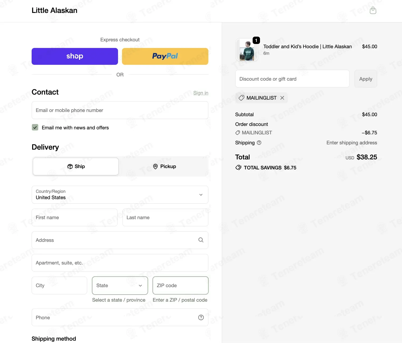Click the Address field search magnifier icon

click(x=201, y=240)
